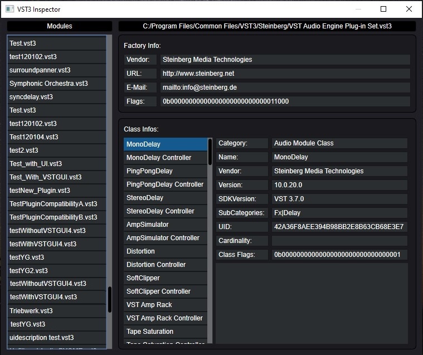Screen dimensions: 423x355
Task: Select Distortion Controller class
Action: coord(166,265)
